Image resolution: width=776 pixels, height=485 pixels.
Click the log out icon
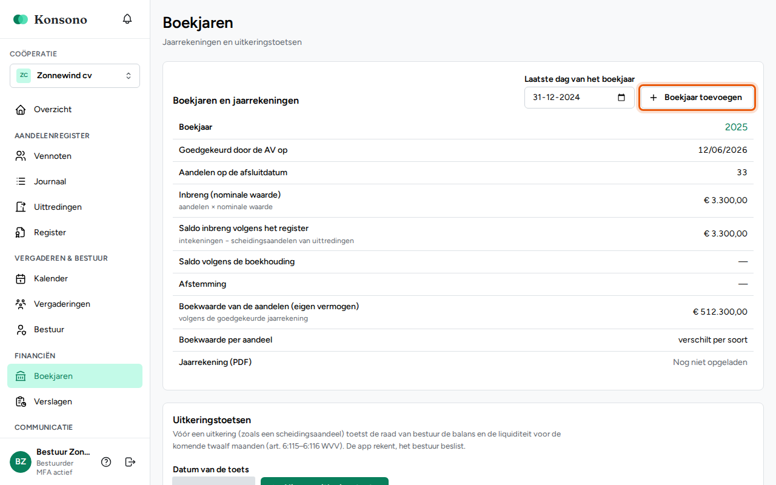130,462
